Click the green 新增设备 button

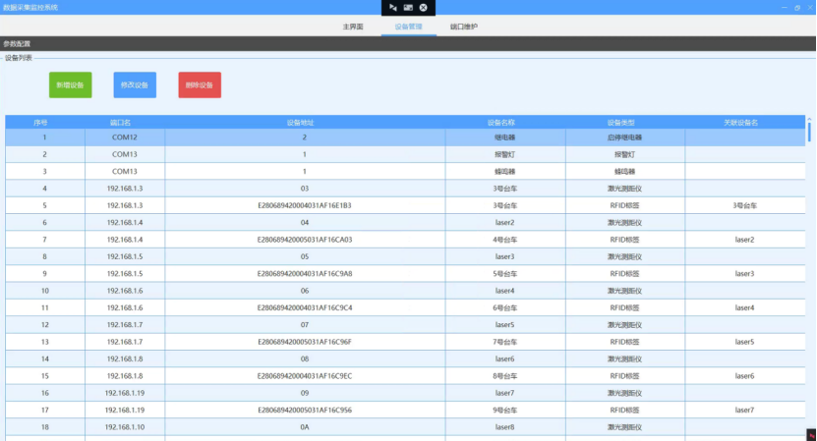click(71, 84)
